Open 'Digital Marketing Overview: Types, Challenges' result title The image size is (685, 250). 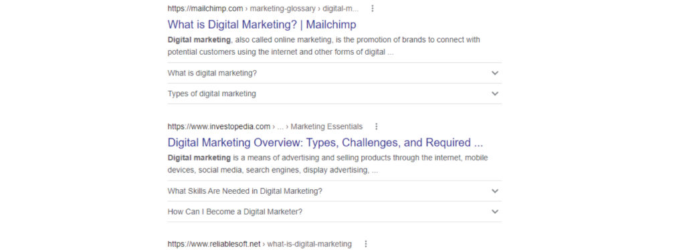pyautogui.click(x=325, y=142)
